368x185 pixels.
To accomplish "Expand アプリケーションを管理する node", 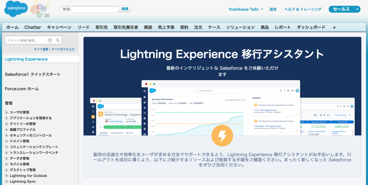I will click(x=6, y=118).
